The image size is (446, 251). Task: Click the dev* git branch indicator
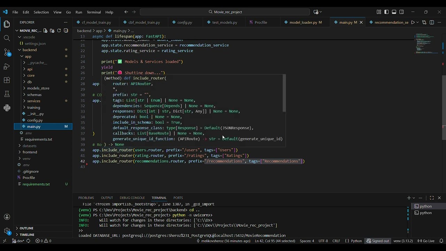coord(18,241)
